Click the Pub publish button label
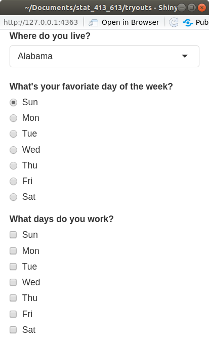The height and width of the screenshot is (347, 209). coord(202,22)
